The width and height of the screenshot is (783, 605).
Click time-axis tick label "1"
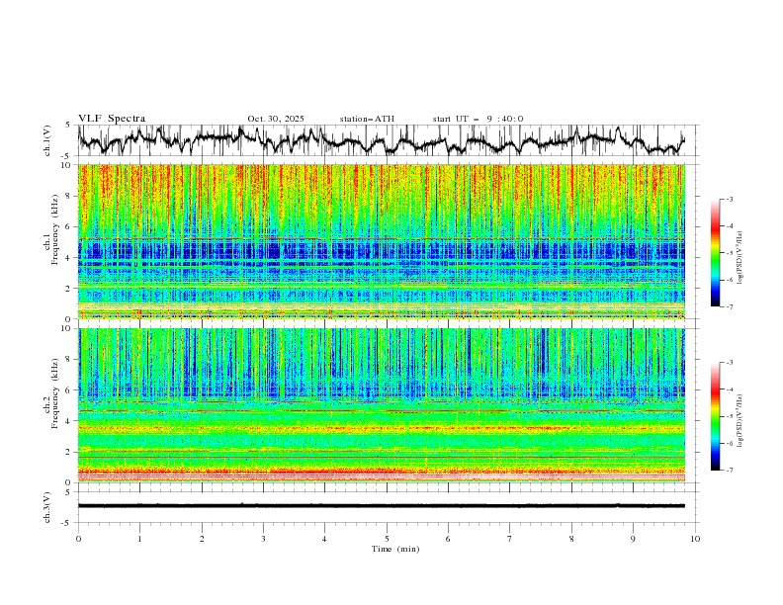[x=139, y=539]
